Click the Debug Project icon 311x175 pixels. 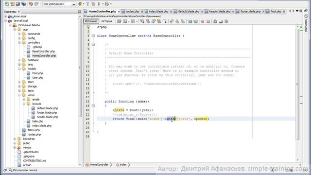click(107, 4)
